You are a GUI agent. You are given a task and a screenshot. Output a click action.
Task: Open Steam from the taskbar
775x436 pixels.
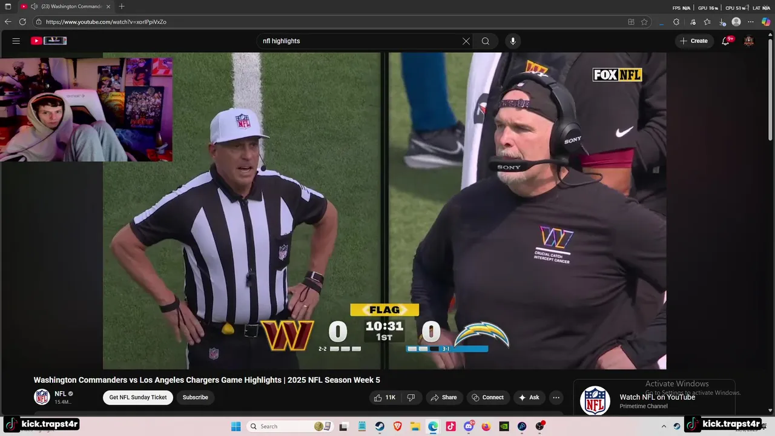[380, 426]
